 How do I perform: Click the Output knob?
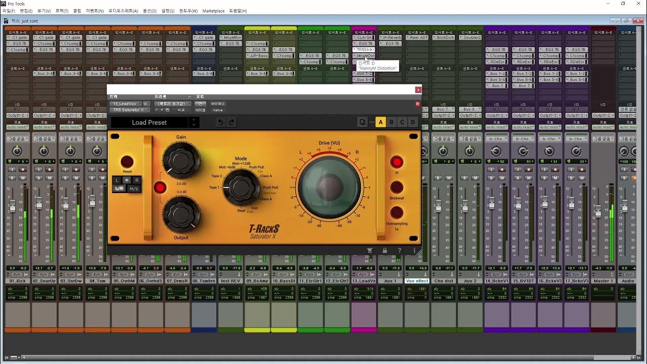tap(181, 215)
